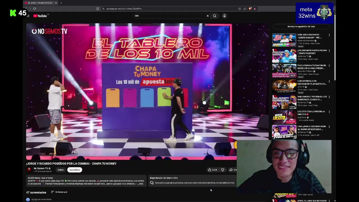359x202 pixels.
Task: Clear the search box with the X icon
Action: pyautogui.click(x=208, y=16)
